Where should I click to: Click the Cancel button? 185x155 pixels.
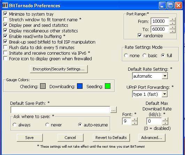[70, 138]
